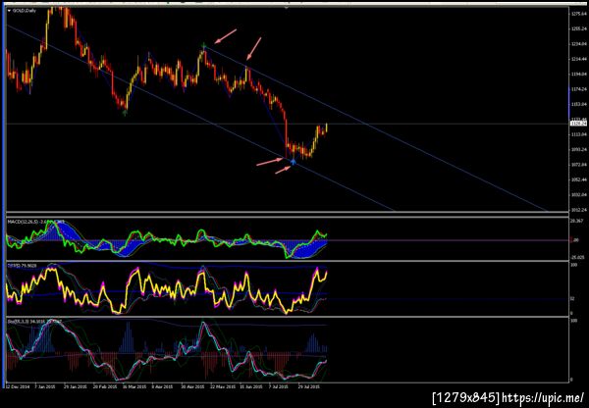589x408 pixels.
Task: Click the 29 Jul 2015 date label
Action: [x=309, y=385]
